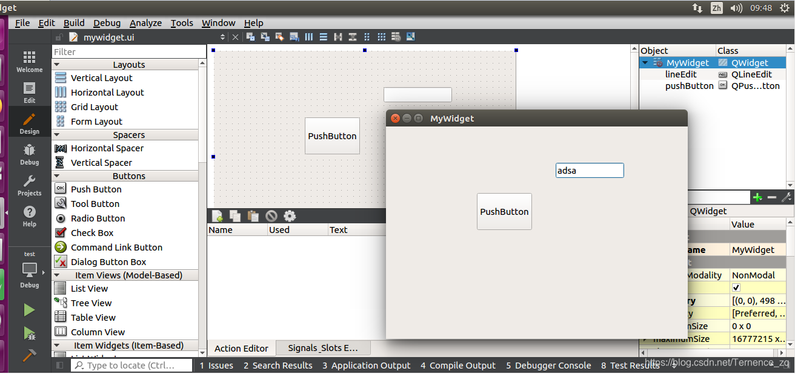Apply form layout toolbar icon
Viewport: 795px width, 374px height.
367,37
